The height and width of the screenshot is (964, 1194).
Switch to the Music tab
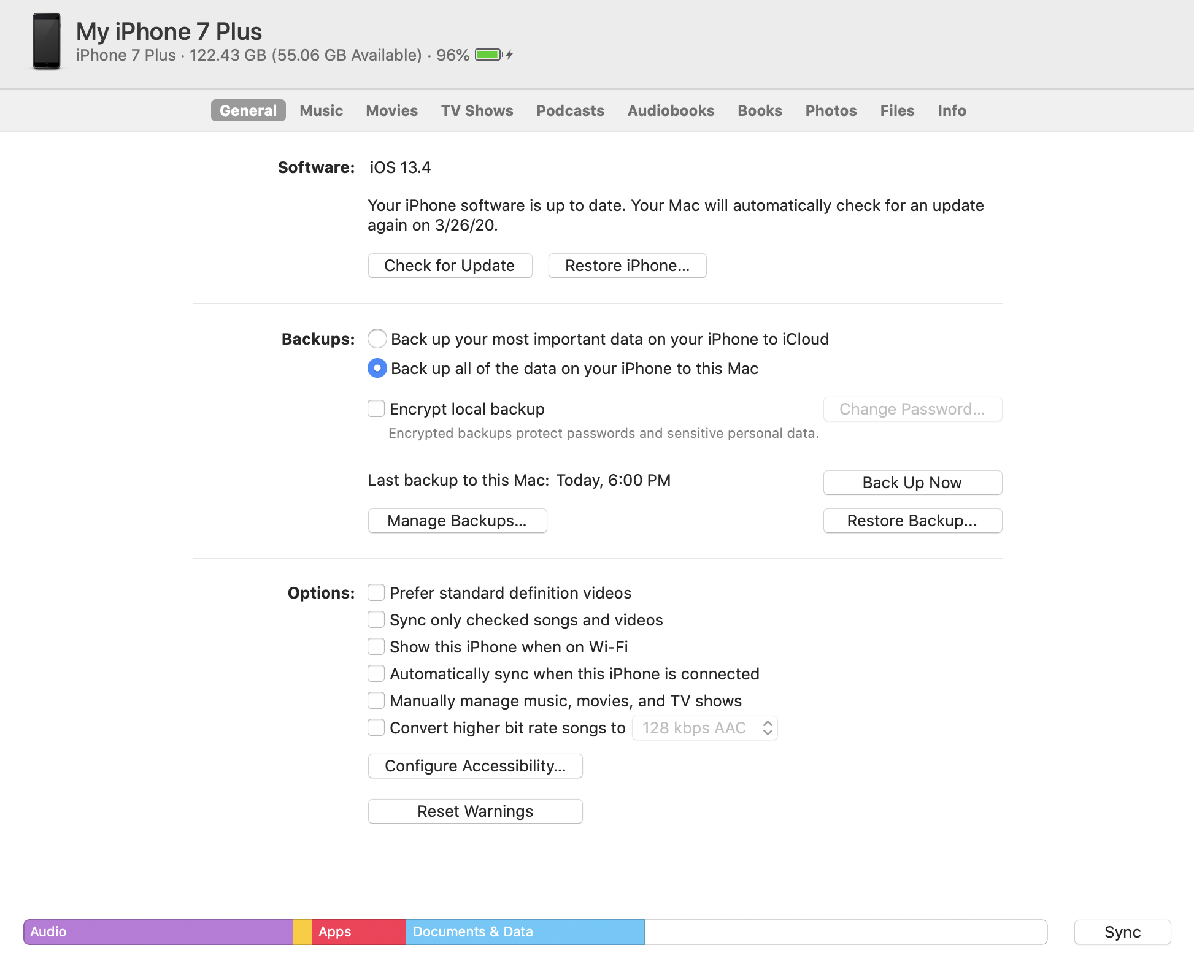click(x=321, y=110)
